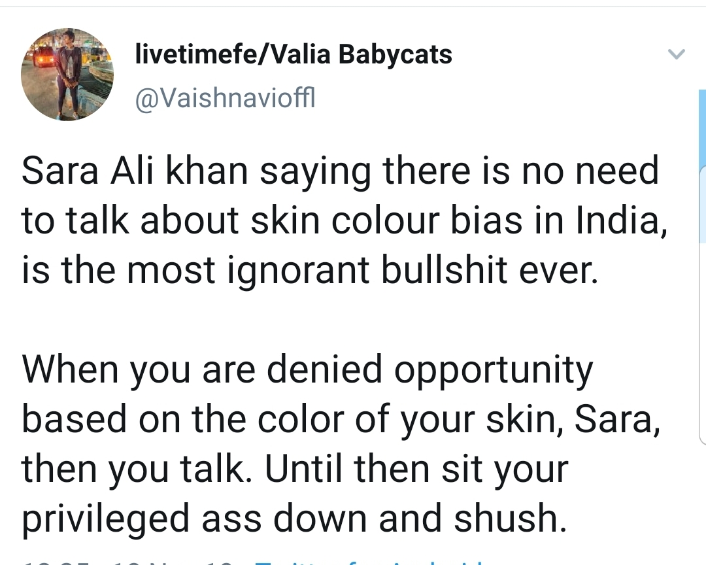Click the line 'When you are denied opportunity'
Viewport: 706px width, 565px height.
307,370
